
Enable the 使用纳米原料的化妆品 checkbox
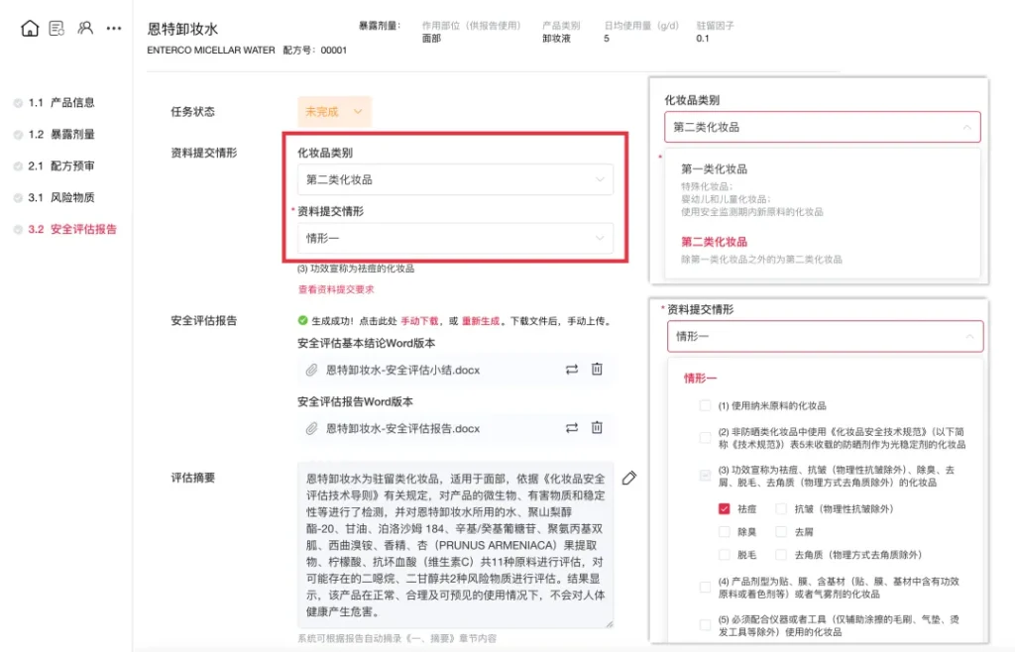705,405
